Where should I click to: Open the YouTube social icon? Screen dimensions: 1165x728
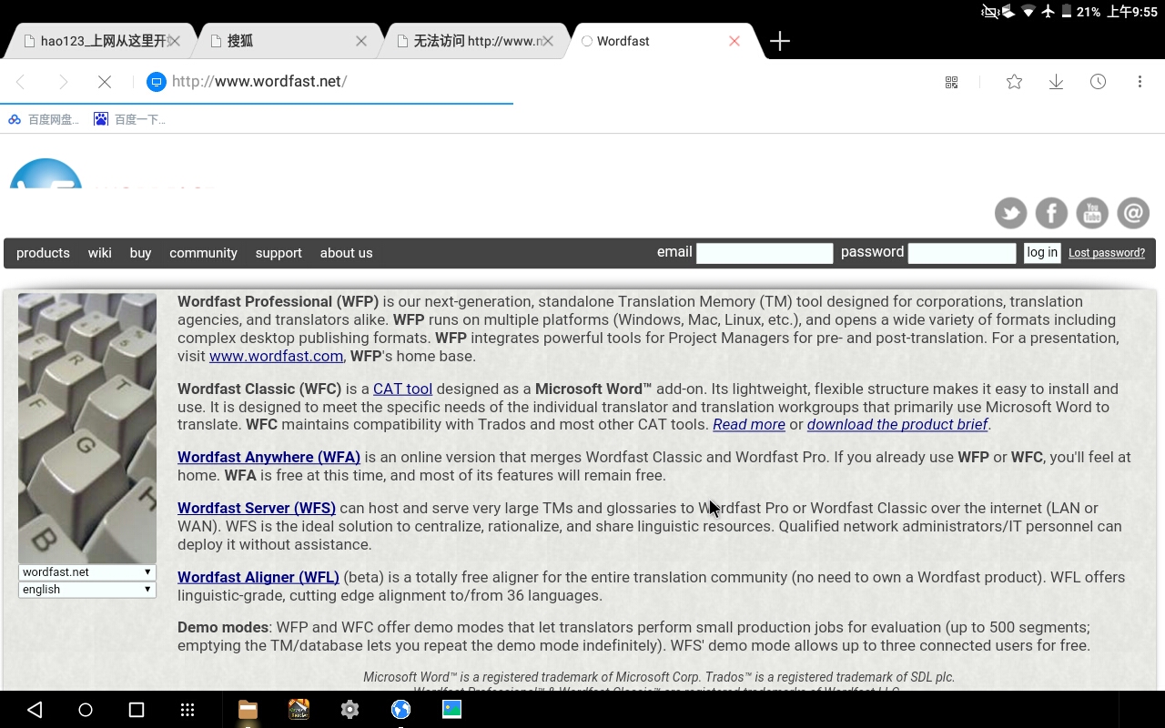pos(1092,214)
